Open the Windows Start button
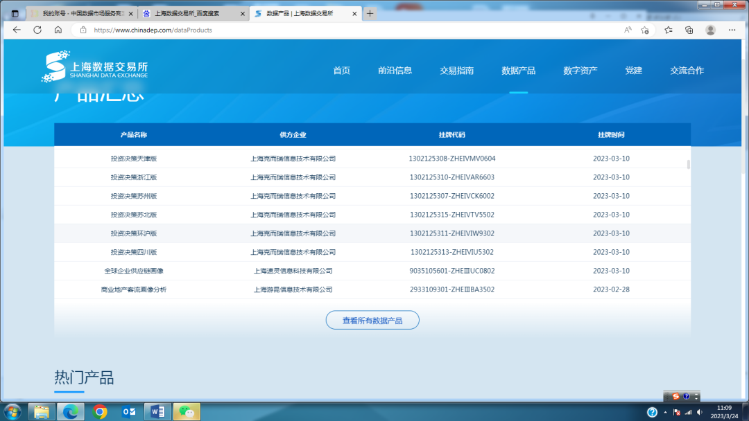749x421 pixels. (13, 411)
